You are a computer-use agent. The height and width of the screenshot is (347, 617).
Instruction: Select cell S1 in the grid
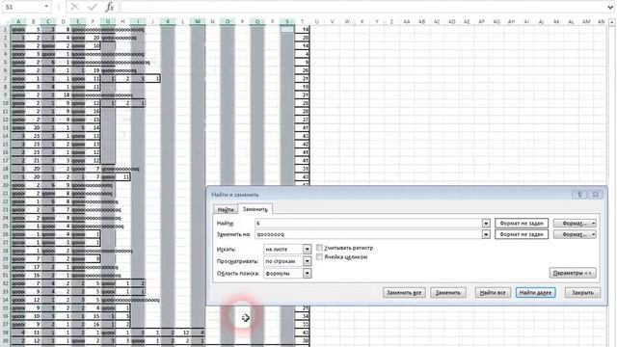[287, 29]
